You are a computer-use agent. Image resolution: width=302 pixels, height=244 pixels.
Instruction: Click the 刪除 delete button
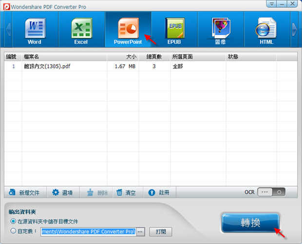tap(97, 192)
